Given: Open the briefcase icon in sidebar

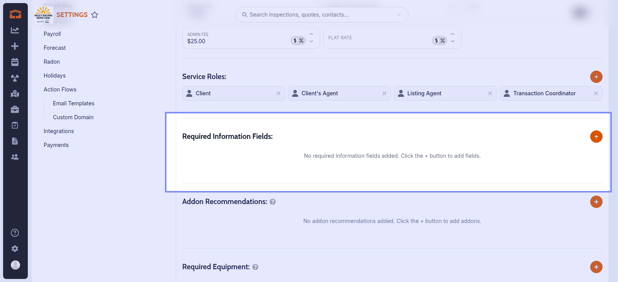Looking at the screenshot, I should coord(15,110).
